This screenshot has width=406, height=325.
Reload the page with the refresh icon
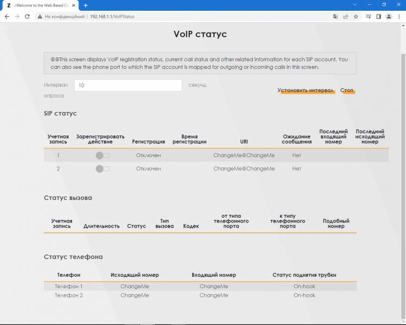point(27,17)
